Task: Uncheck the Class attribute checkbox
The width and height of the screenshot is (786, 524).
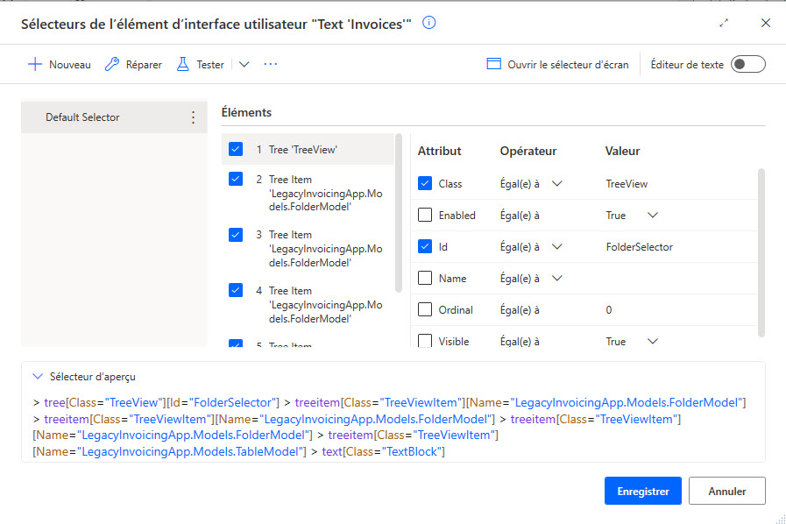Action: pyautogui.click(x=425, y=184)
